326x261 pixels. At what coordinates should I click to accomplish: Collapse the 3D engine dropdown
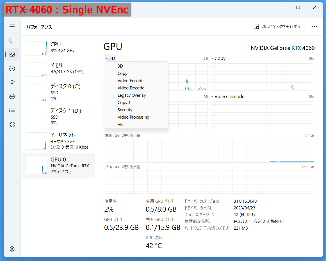click(x=110, y=58)
